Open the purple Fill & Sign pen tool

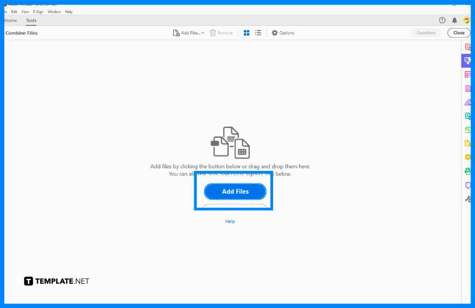coord(467,102)
